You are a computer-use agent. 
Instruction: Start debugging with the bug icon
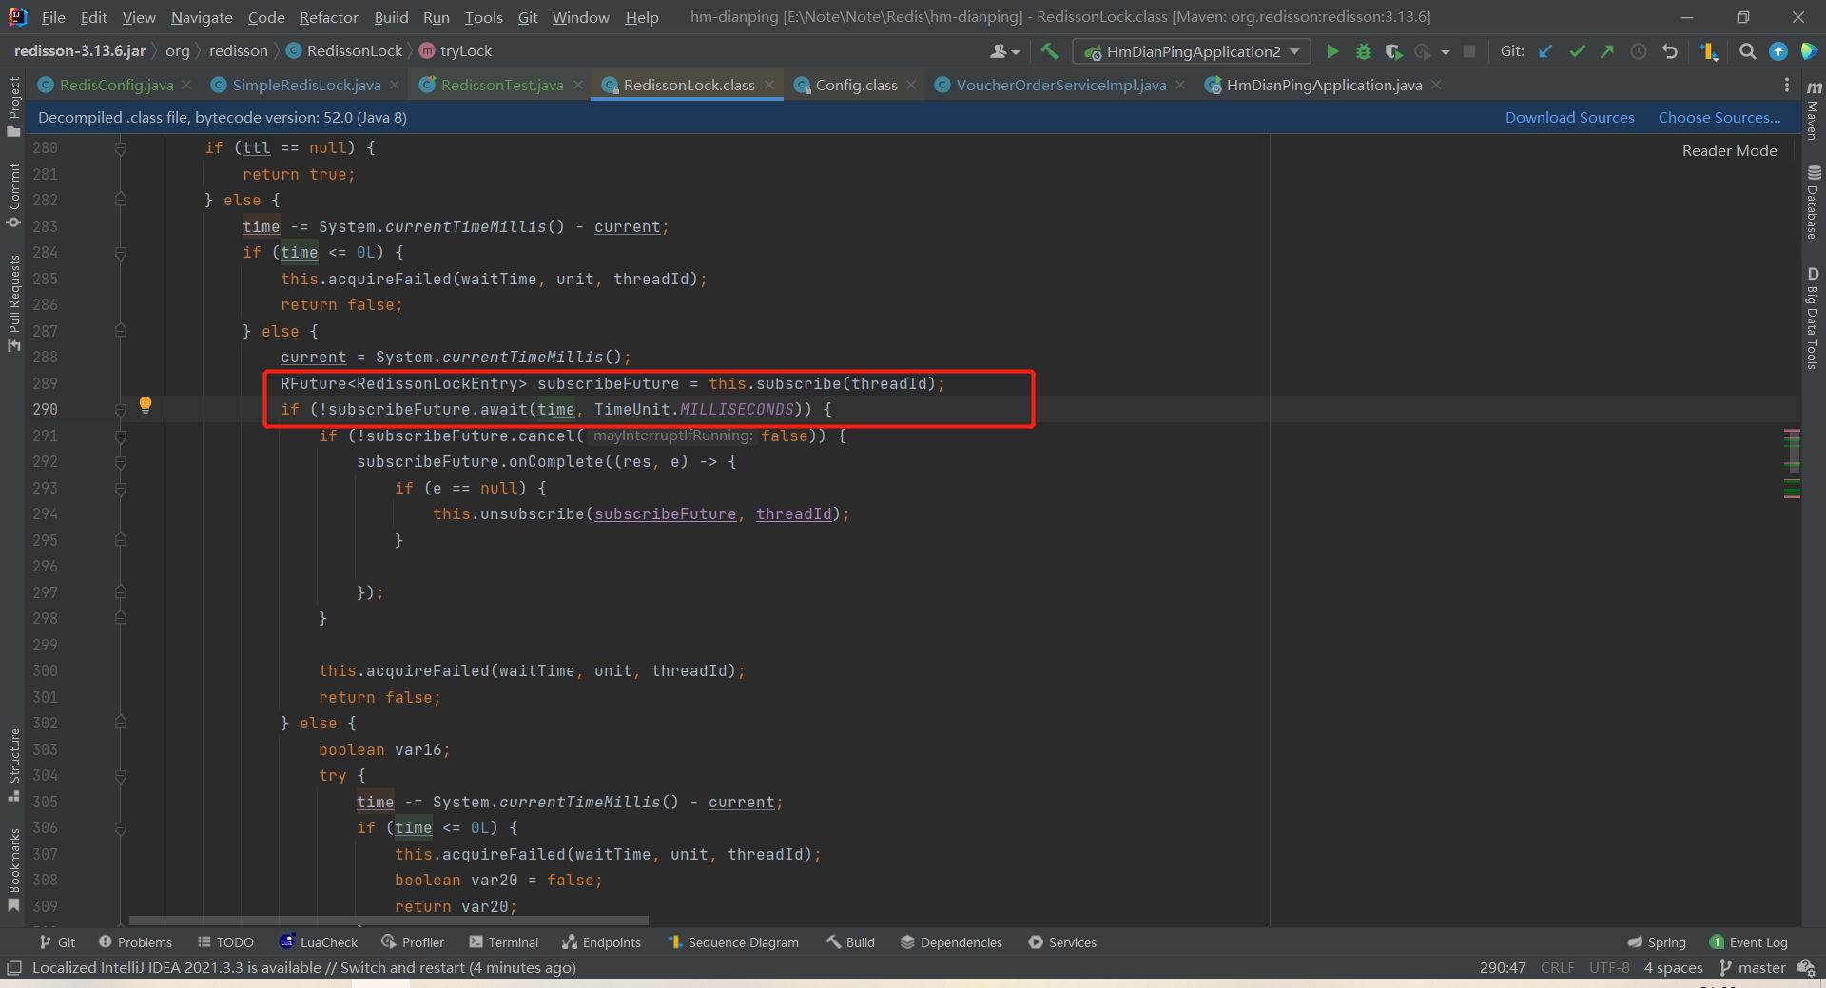point(1363,51)
